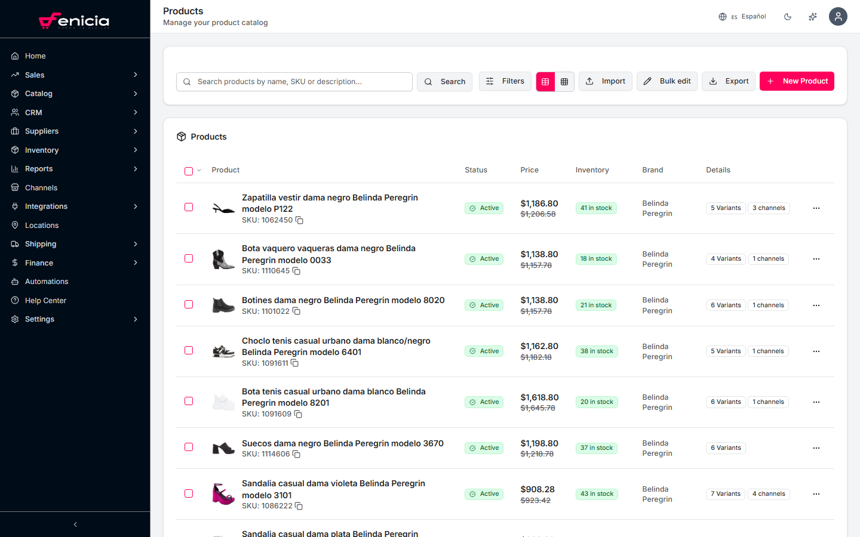Open the Filters panel
The height and width of the screenshot is (537, 860).
coord(505,81)
